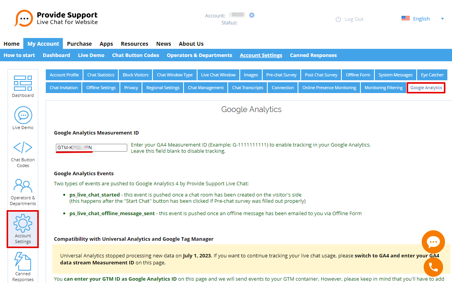Click the Chat Button Codes code-brackets icon

[x=23, y=147]
